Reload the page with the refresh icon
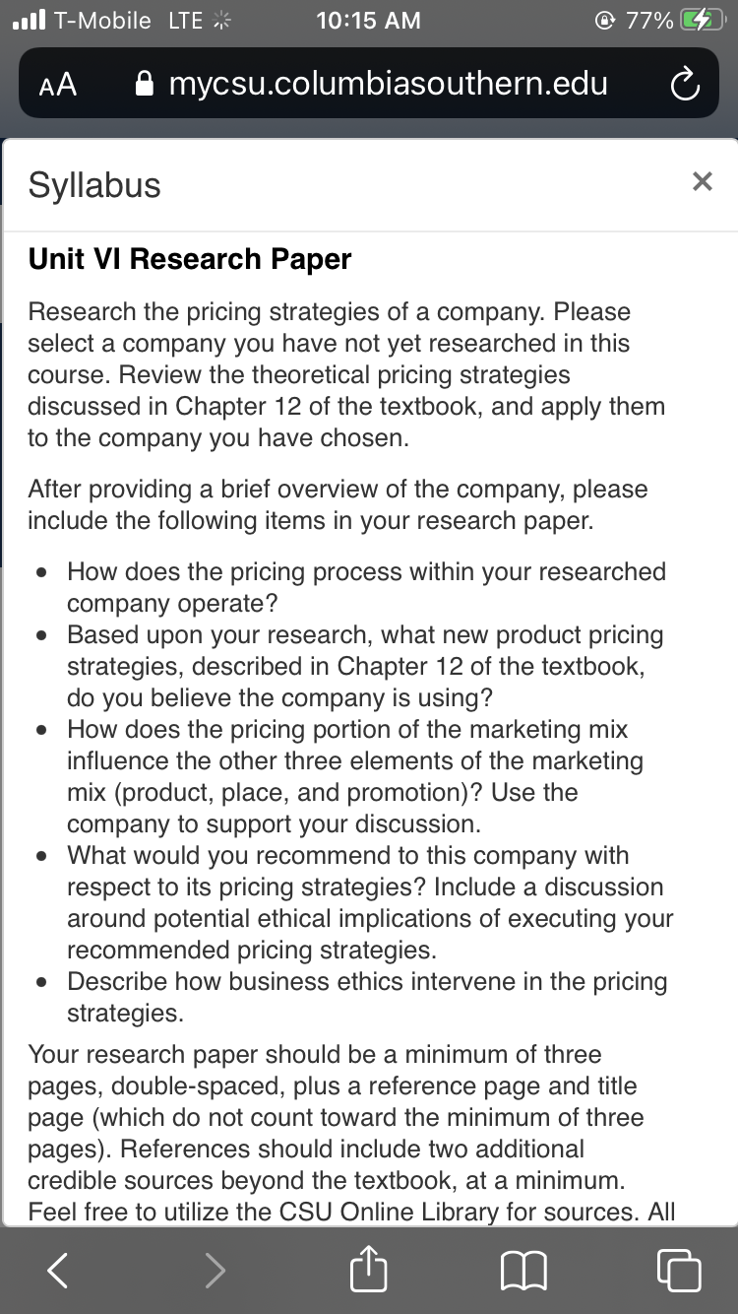Image resolution: width=738 pixels, height=1314 pixels. click(x=685, y=85)
